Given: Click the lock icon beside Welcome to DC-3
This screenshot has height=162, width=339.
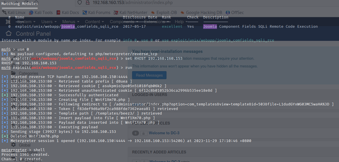Looking at the screenshot, I should click(x=143, y=133).
